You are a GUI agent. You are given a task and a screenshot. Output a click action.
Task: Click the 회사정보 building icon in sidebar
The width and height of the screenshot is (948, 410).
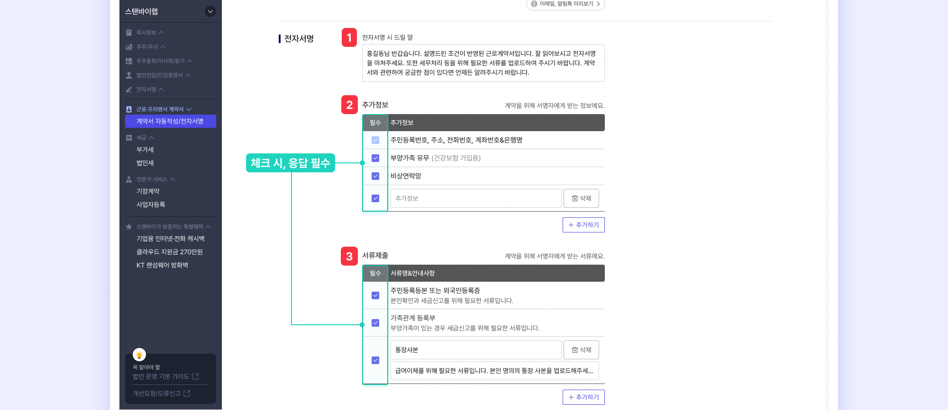[129, 33]
